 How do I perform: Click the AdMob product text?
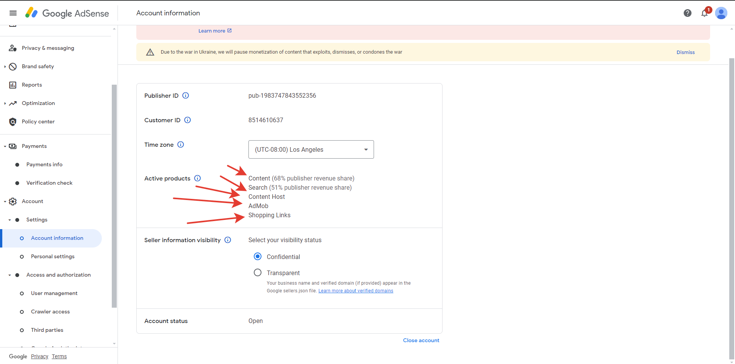(258, 206)
